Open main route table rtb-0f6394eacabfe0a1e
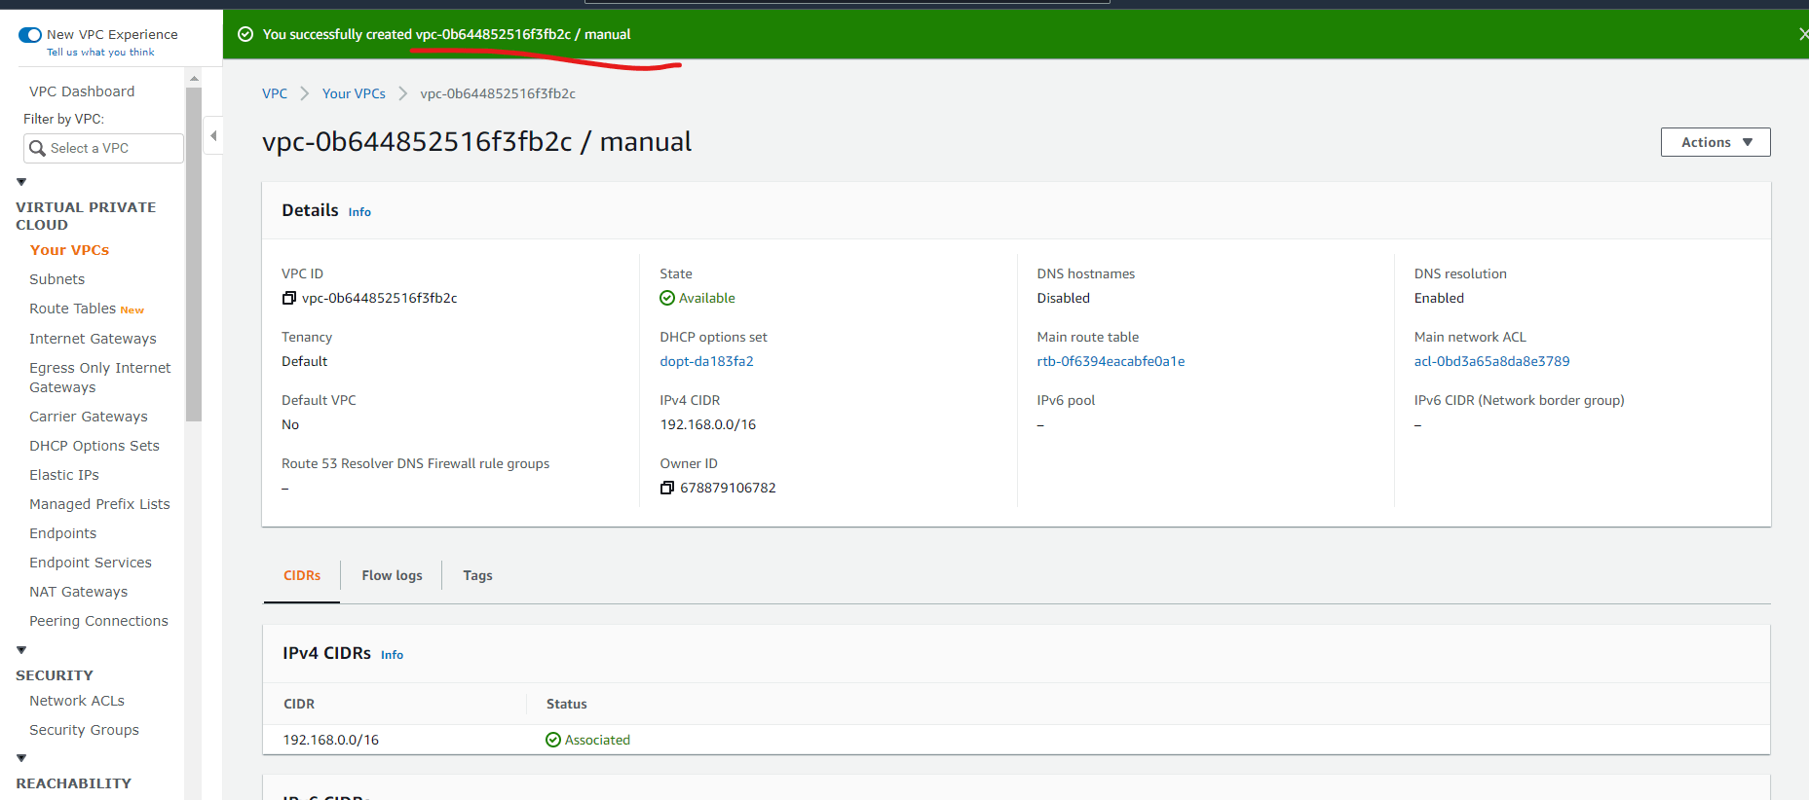Screen dimensions: 1809x800 1111,361
